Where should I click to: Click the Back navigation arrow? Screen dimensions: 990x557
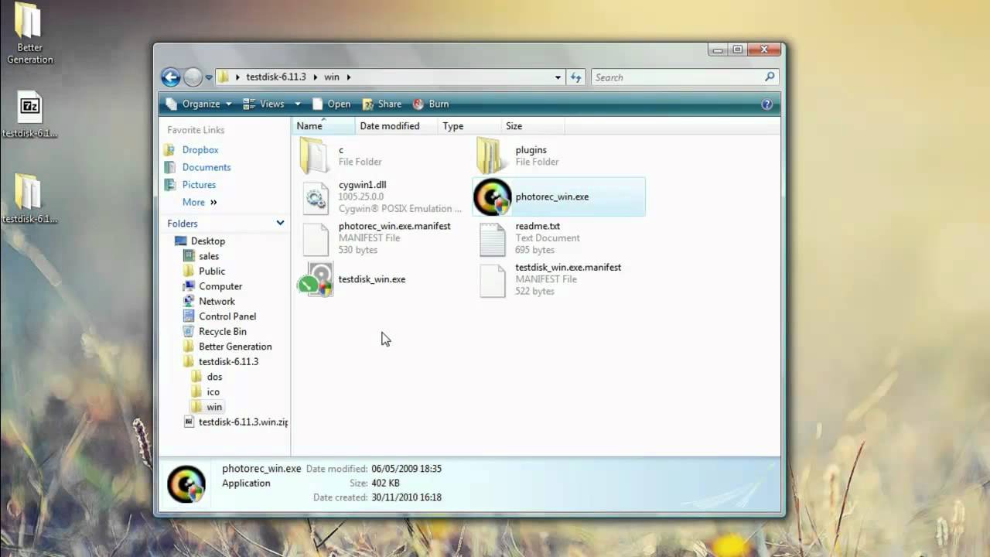pos(171,77)
